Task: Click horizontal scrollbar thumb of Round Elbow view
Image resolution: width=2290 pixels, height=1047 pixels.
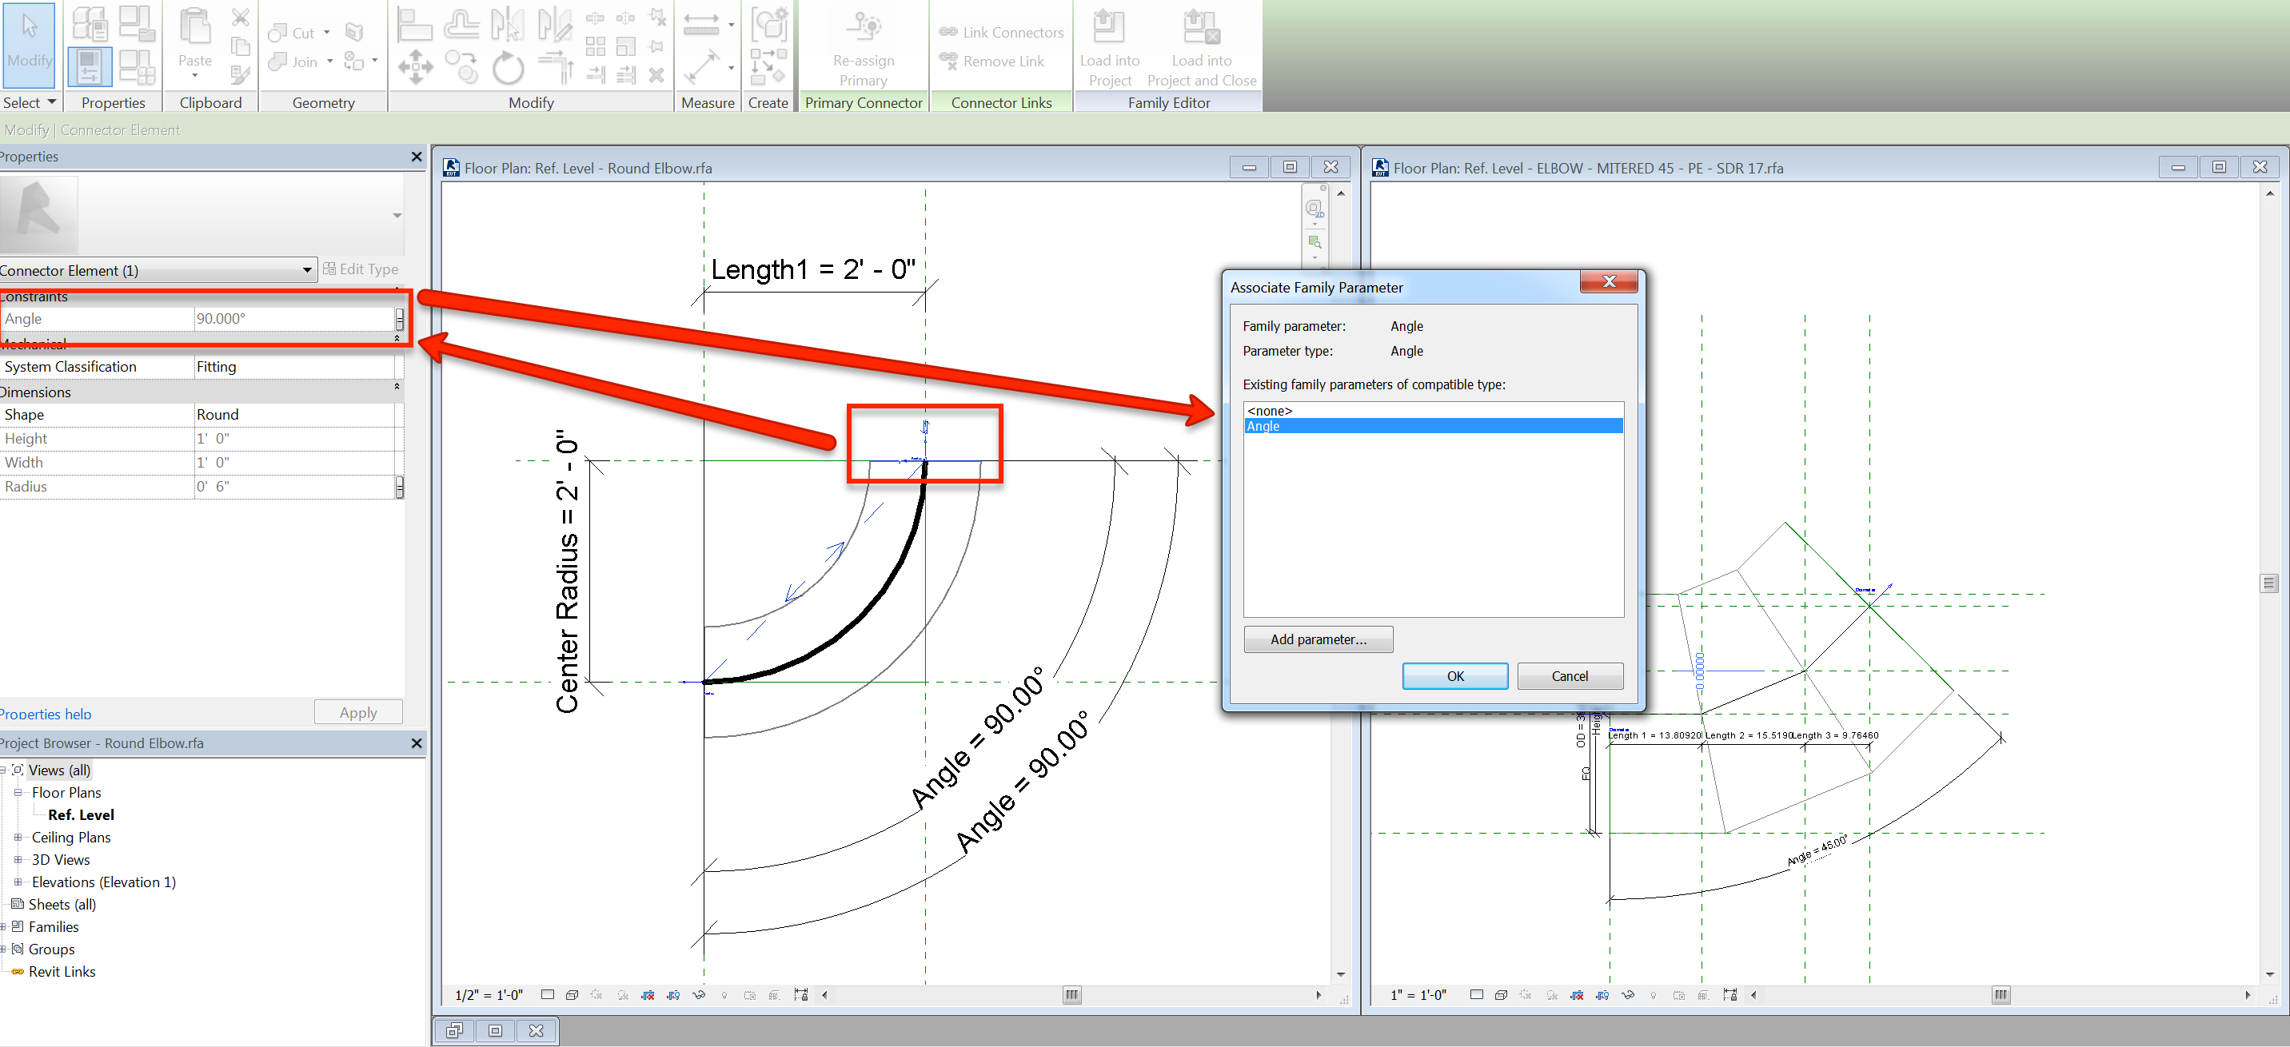Action: pos(1071,994)
